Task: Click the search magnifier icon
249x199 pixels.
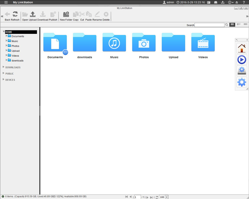Action: coord(227,25)
